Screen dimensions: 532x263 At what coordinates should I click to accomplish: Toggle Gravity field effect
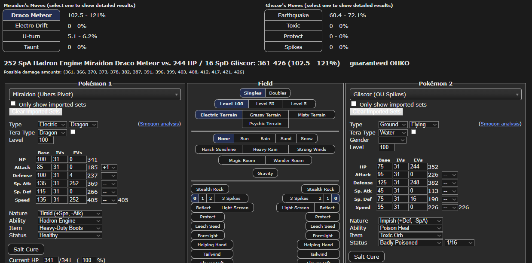tap(265, 173)
